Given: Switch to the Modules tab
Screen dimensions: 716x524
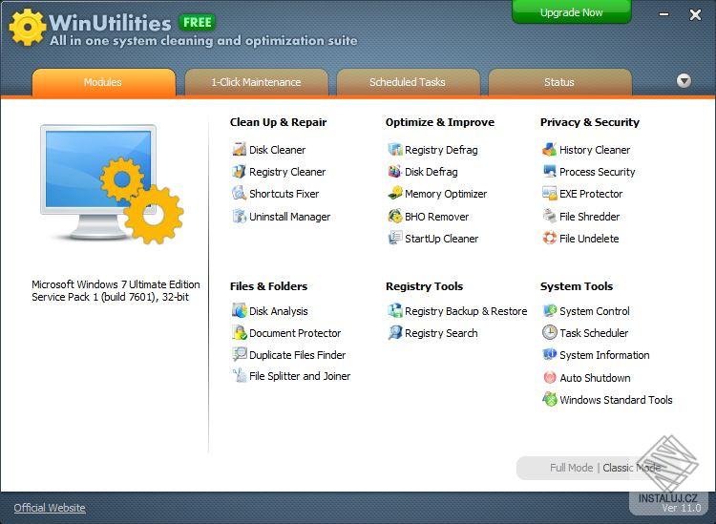Looking at the screenshot, I should (x=104, y=83).
